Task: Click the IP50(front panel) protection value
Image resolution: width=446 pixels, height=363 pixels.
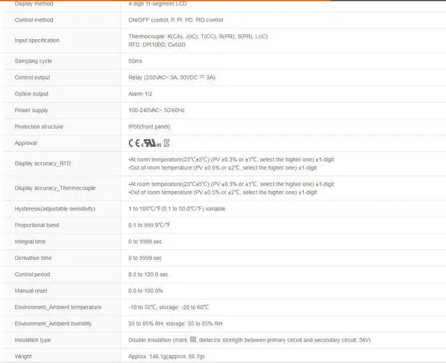Action: coord(149,127)
